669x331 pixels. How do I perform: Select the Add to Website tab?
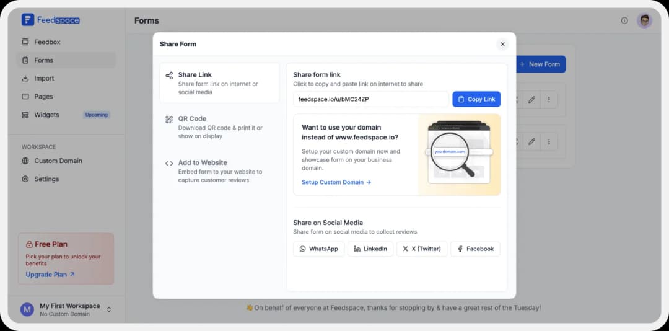point(219,171)
